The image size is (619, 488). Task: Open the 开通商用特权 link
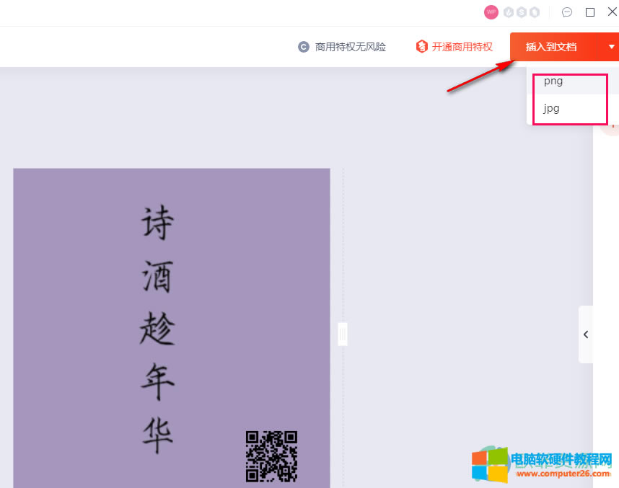[462, 47]
